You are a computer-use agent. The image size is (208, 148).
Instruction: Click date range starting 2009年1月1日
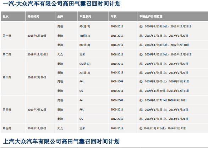164,109
